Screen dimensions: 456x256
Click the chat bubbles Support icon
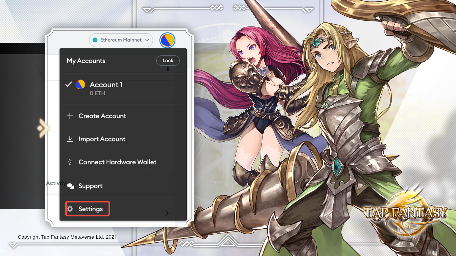[x=70, y=186]
